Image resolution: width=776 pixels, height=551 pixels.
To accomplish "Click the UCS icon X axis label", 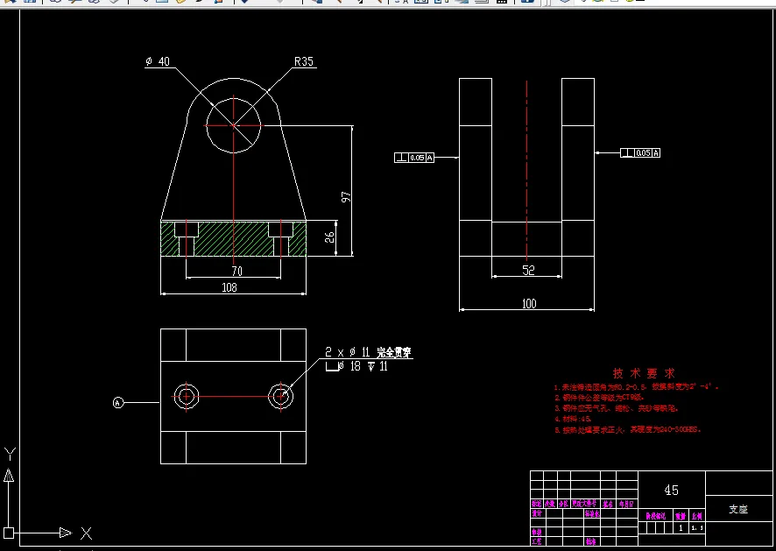I will 86,533.
